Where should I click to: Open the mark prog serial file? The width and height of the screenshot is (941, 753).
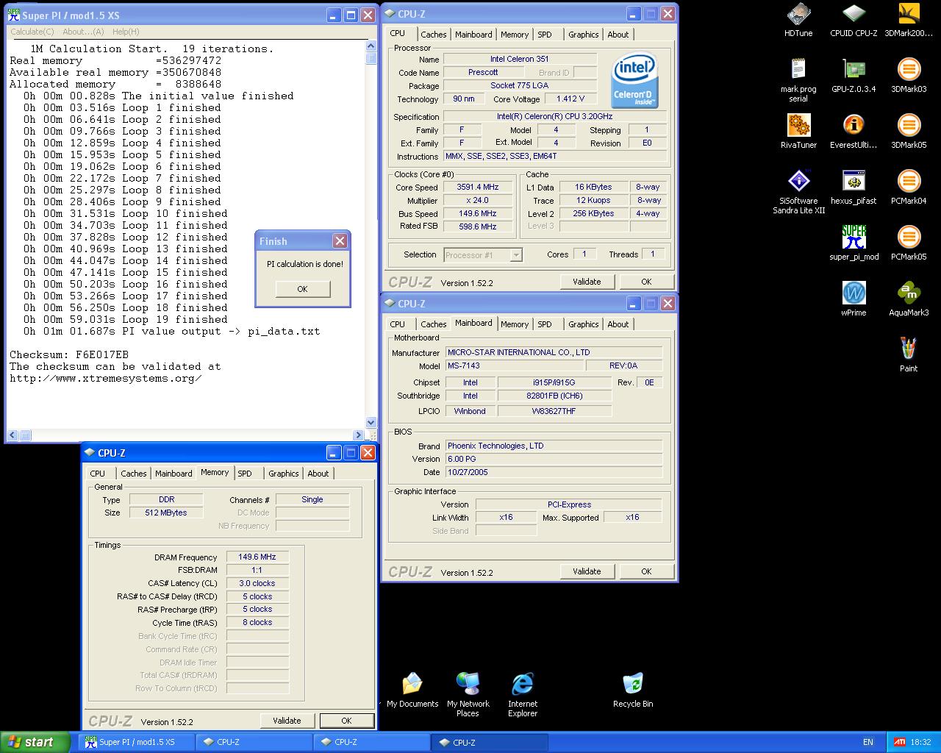[x=798, y=80]
